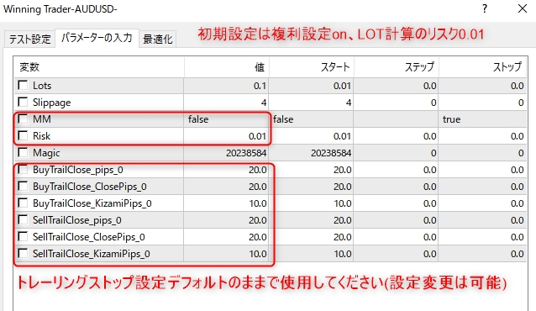Open the MM stop true cell

point(483,119)
